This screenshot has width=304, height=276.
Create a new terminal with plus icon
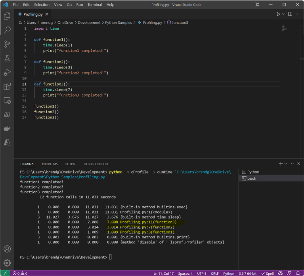pyautogui.click(x=281, y=164)
